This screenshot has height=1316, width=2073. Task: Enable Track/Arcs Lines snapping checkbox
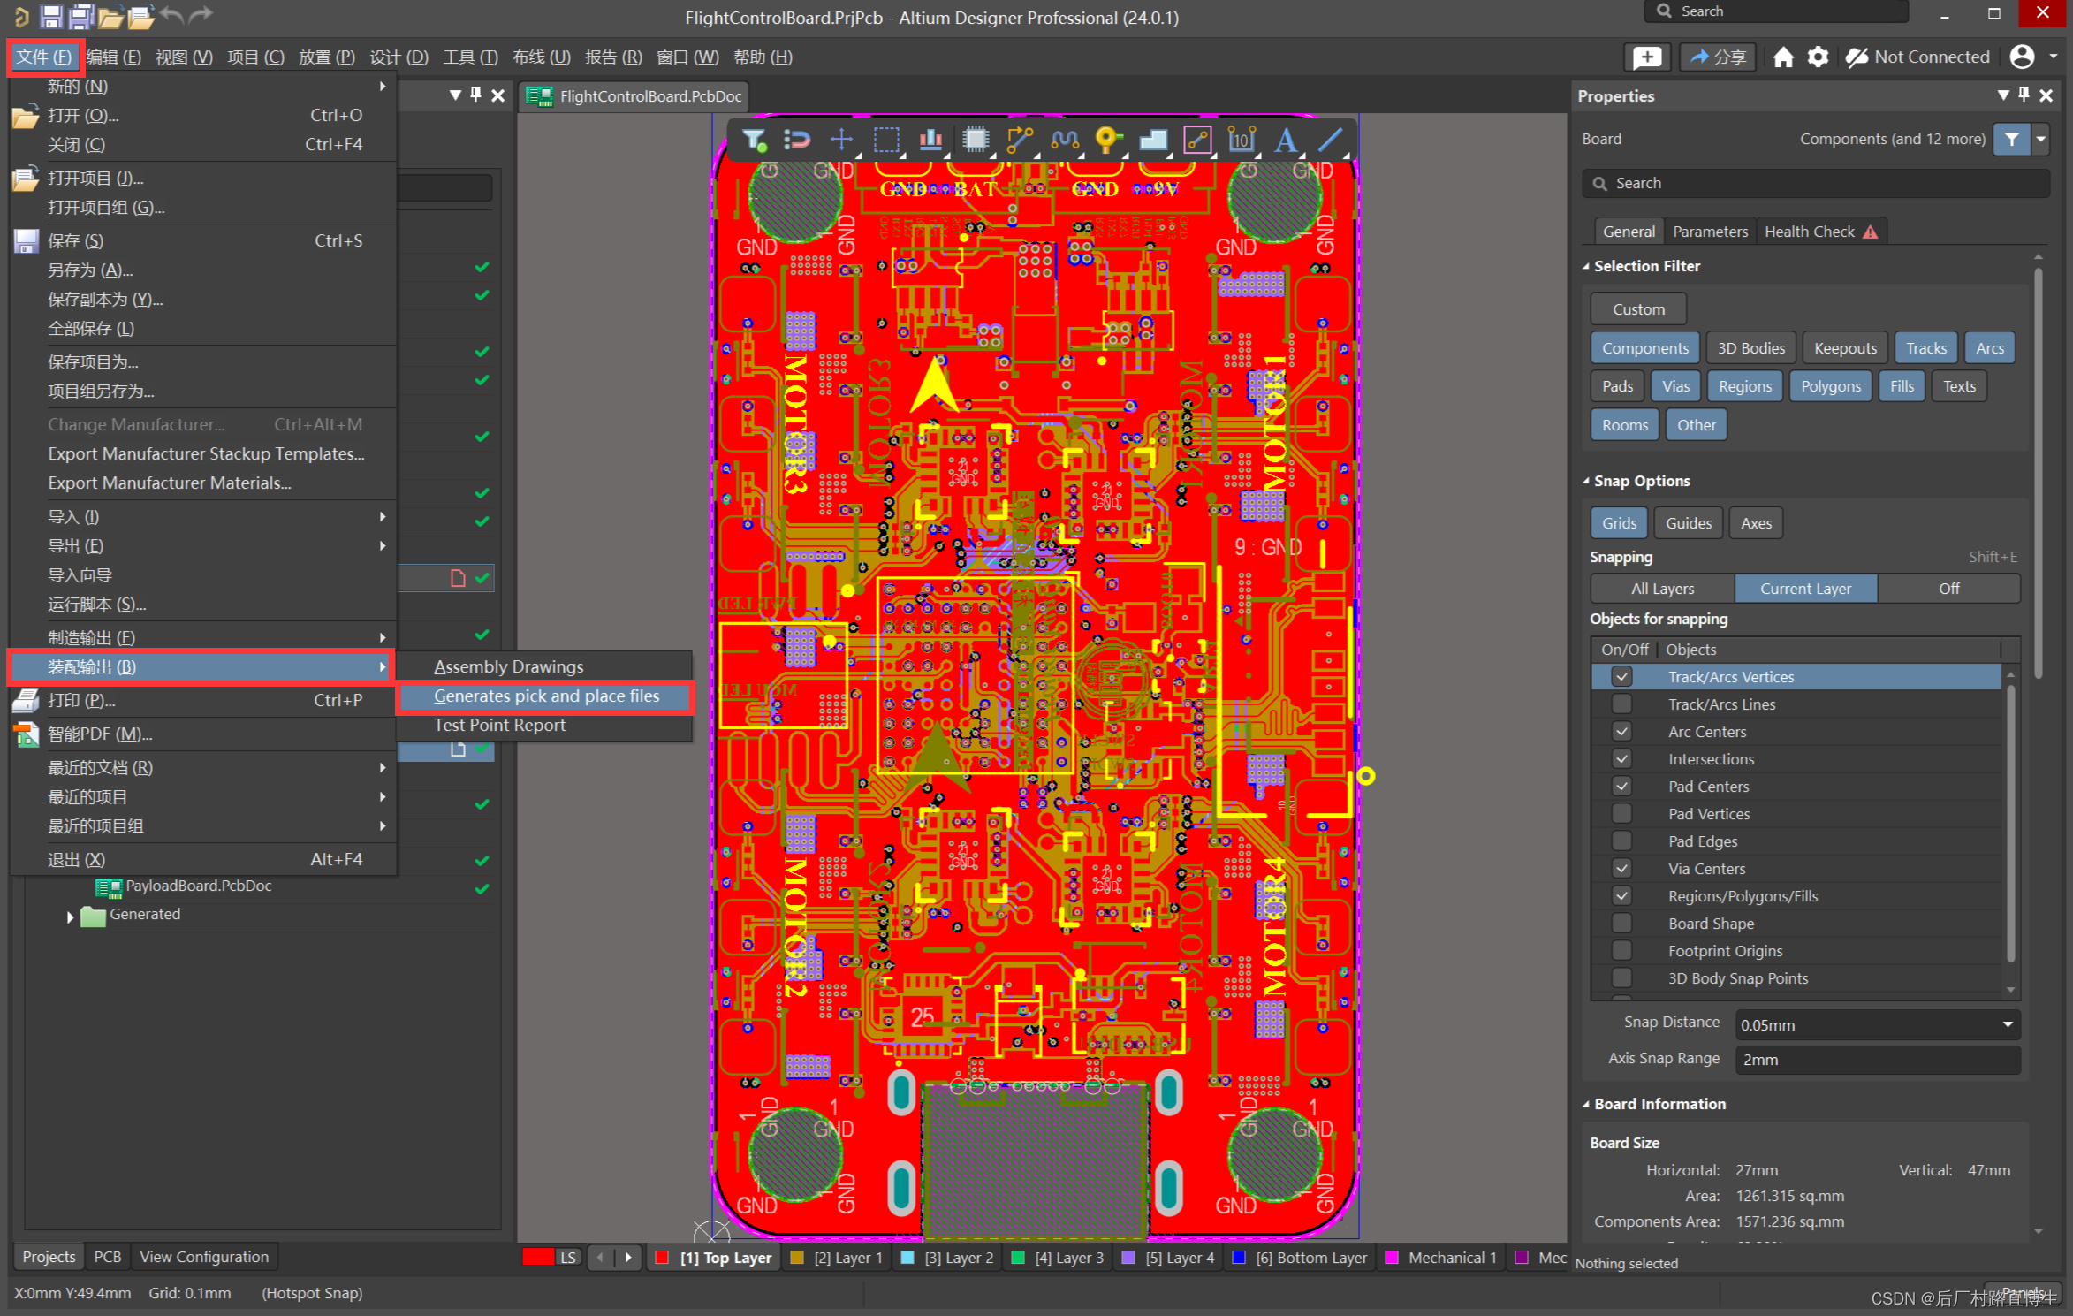click(x=1621, y=704)
